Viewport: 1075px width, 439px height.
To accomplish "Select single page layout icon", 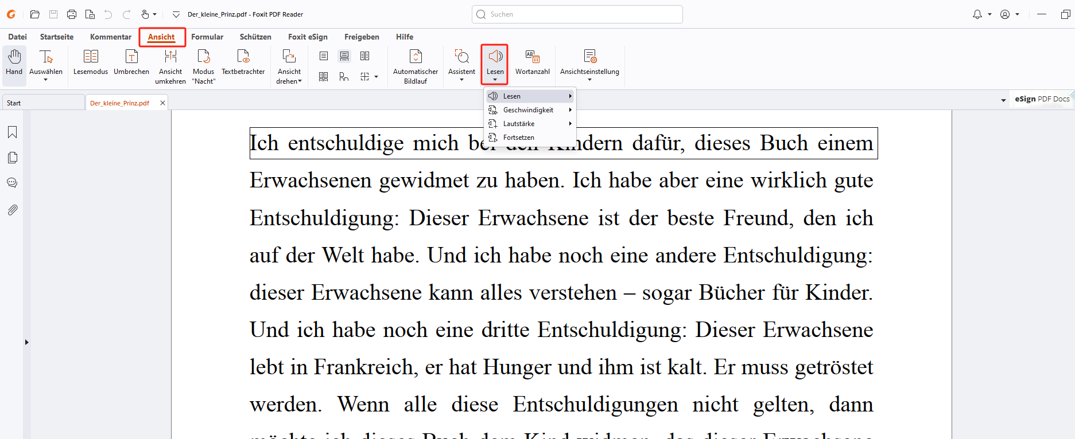I will (324, 56).
